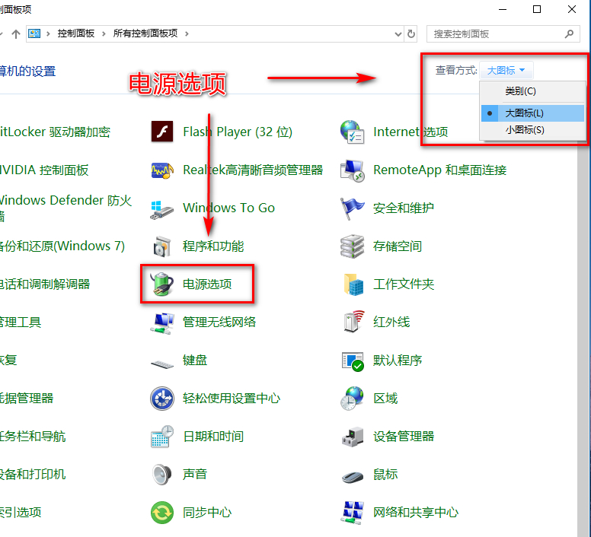The image size is (591, 537).
Task: Open the 设备和打印机 link
Action: tap(33, 475)
